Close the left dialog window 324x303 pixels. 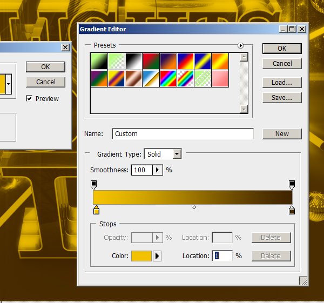[65, 48]
